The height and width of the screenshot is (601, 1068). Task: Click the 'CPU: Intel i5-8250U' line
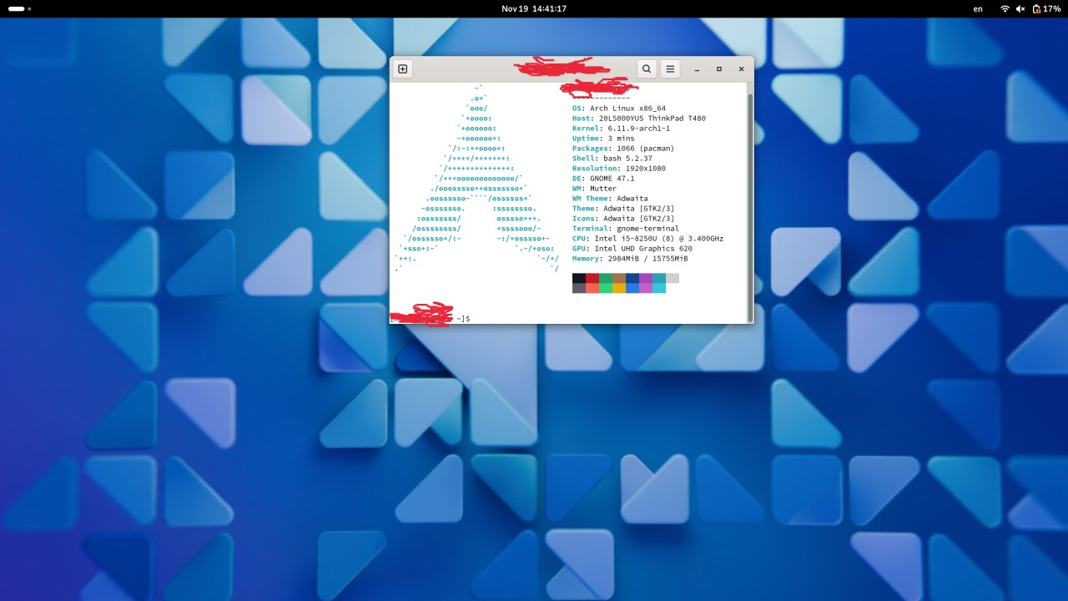648,239
